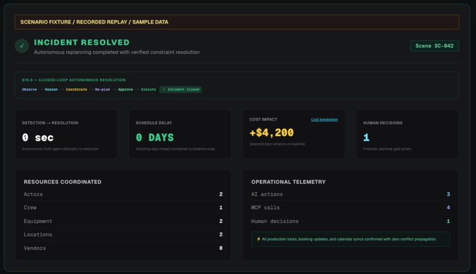Screen dimensions: 476x274
Task: Select the MCP calls row label
Action: coord(265,207)
